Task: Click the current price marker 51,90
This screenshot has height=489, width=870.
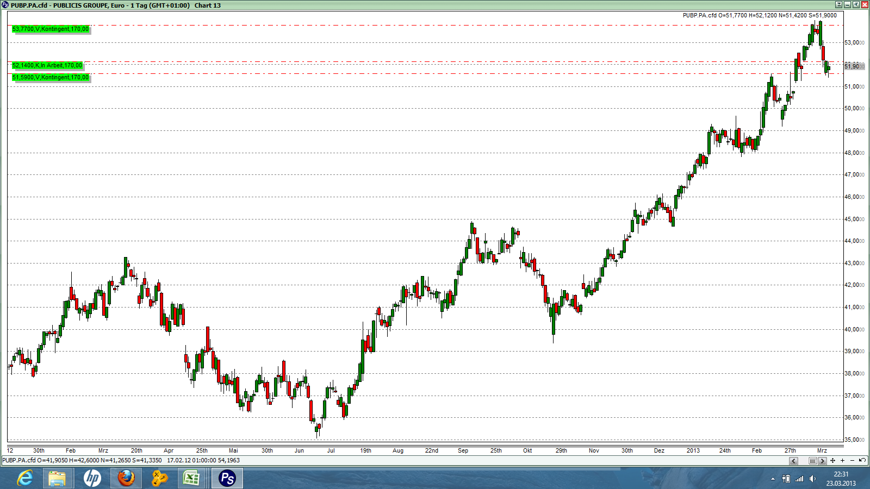Action: click(x=853, y=66)
